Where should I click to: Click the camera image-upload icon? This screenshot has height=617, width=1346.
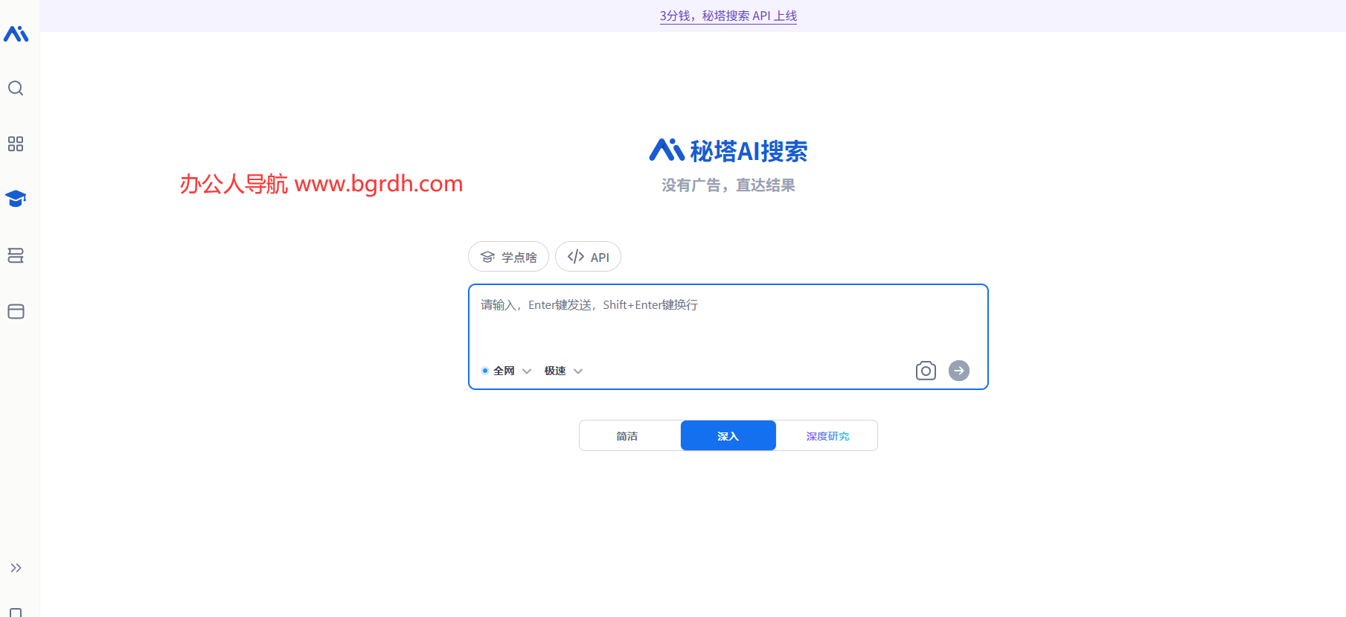[x=926, y=371]
